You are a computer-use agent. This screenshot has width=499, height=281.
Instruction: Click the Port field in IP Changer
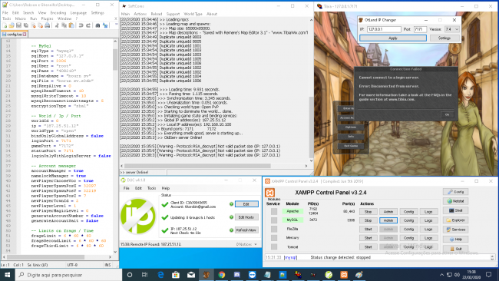[420, 29]
